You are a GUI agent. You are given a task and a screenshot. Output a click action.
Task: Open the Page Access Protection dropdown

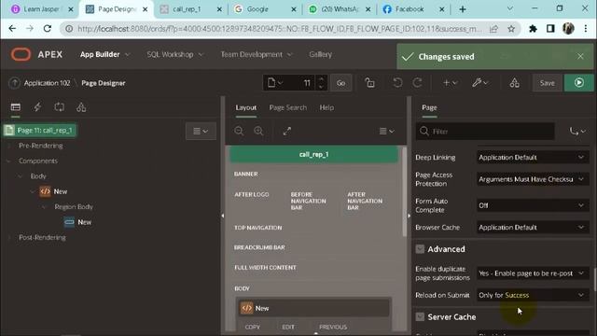pos(533,179)
